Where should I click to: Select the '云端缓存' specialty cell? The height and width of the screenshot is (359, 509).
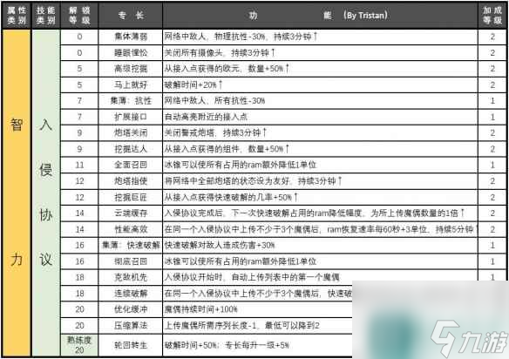coord(131,213)
